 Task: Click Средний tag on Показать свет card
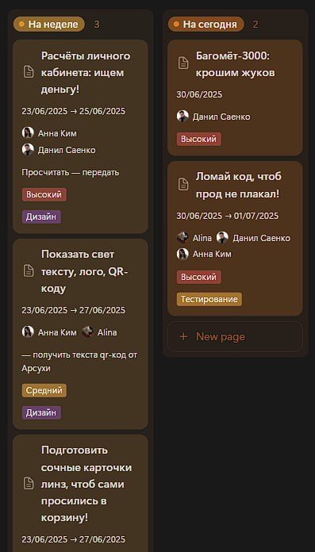pyautogui.click(x=44, y=390)
